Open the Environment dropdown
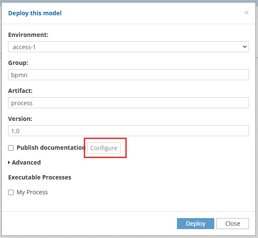258x238 pixels. tap(129, 47)
